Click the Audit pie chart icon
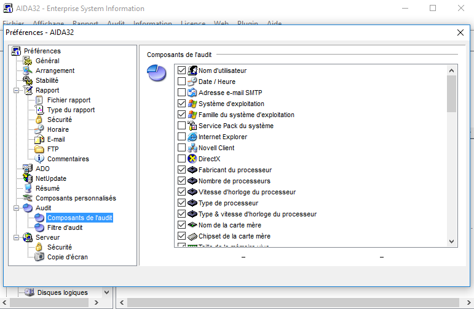This screenshot has width=474, height=309. [x=28, y=208]
